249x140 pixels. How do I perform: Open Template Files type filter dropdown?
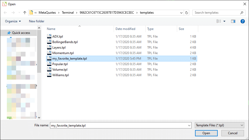tap(219, 126)
